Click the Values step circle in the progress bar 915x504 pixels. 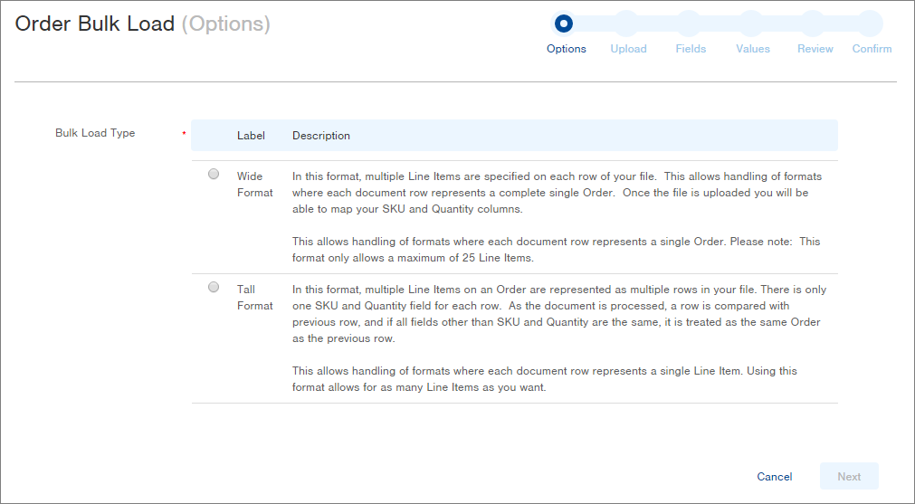[x=751, y=23]
